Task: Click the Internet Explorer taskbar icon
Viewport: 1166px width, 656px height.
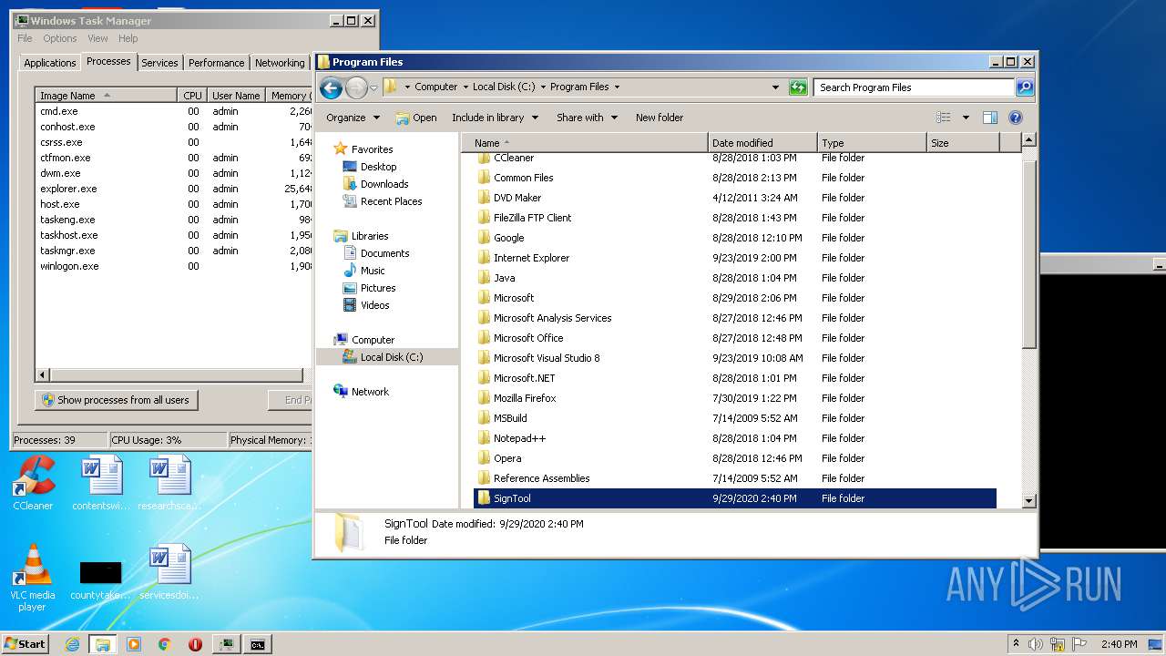Action: click(72, 644)
